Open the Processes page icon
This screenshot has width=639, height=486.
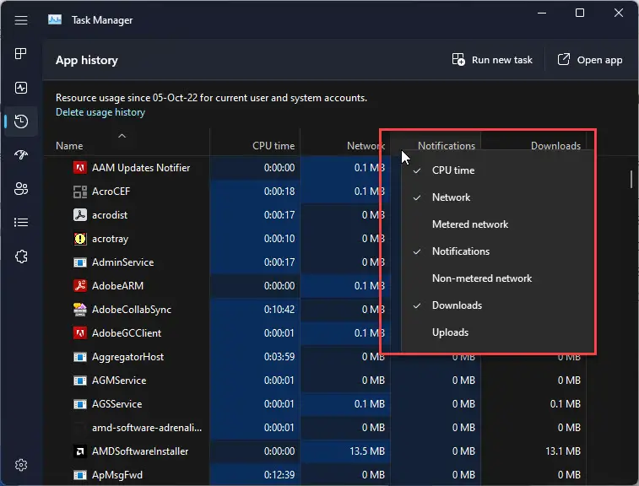click(21, 53)
